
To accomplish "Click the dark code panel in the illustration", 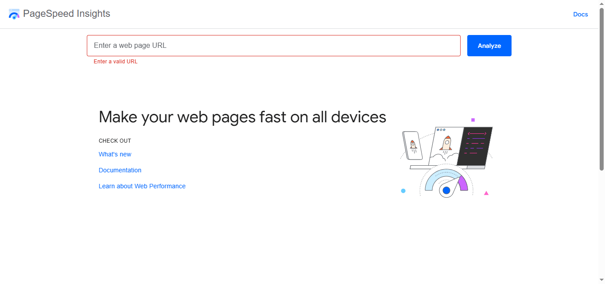I will (475, 146).
